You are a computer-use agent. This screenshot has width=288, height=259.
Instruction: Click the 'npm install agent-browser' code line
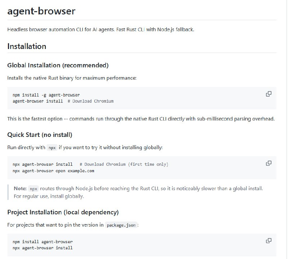[x=42, y=242]
